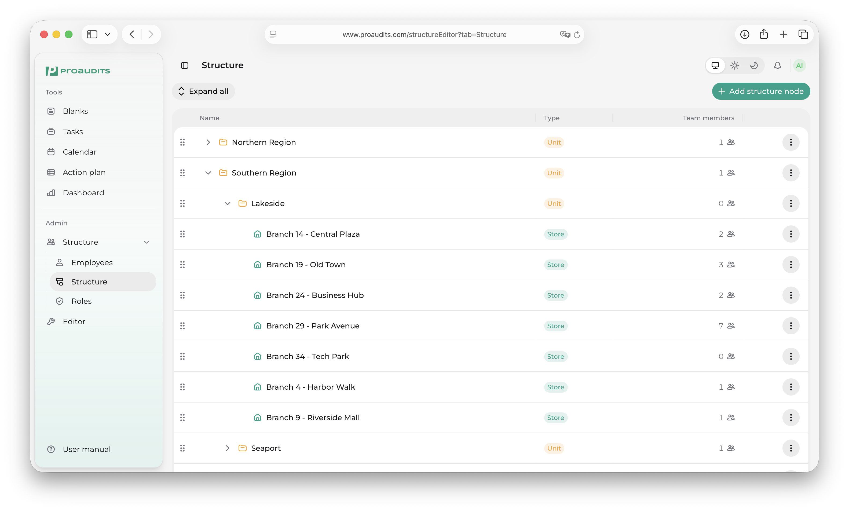
Task: Click the browser URL address field
Action: [x=424, y=34]
